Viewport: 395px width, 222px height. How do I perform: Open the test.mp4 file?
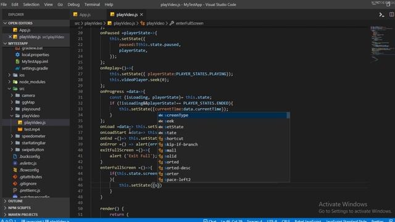coord(31,129)
